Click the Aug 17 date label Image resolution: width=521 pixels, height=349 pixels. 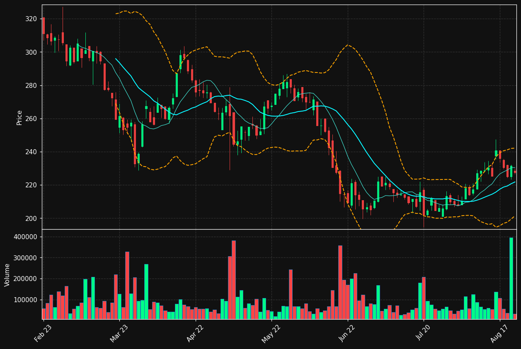coord(499,333)
